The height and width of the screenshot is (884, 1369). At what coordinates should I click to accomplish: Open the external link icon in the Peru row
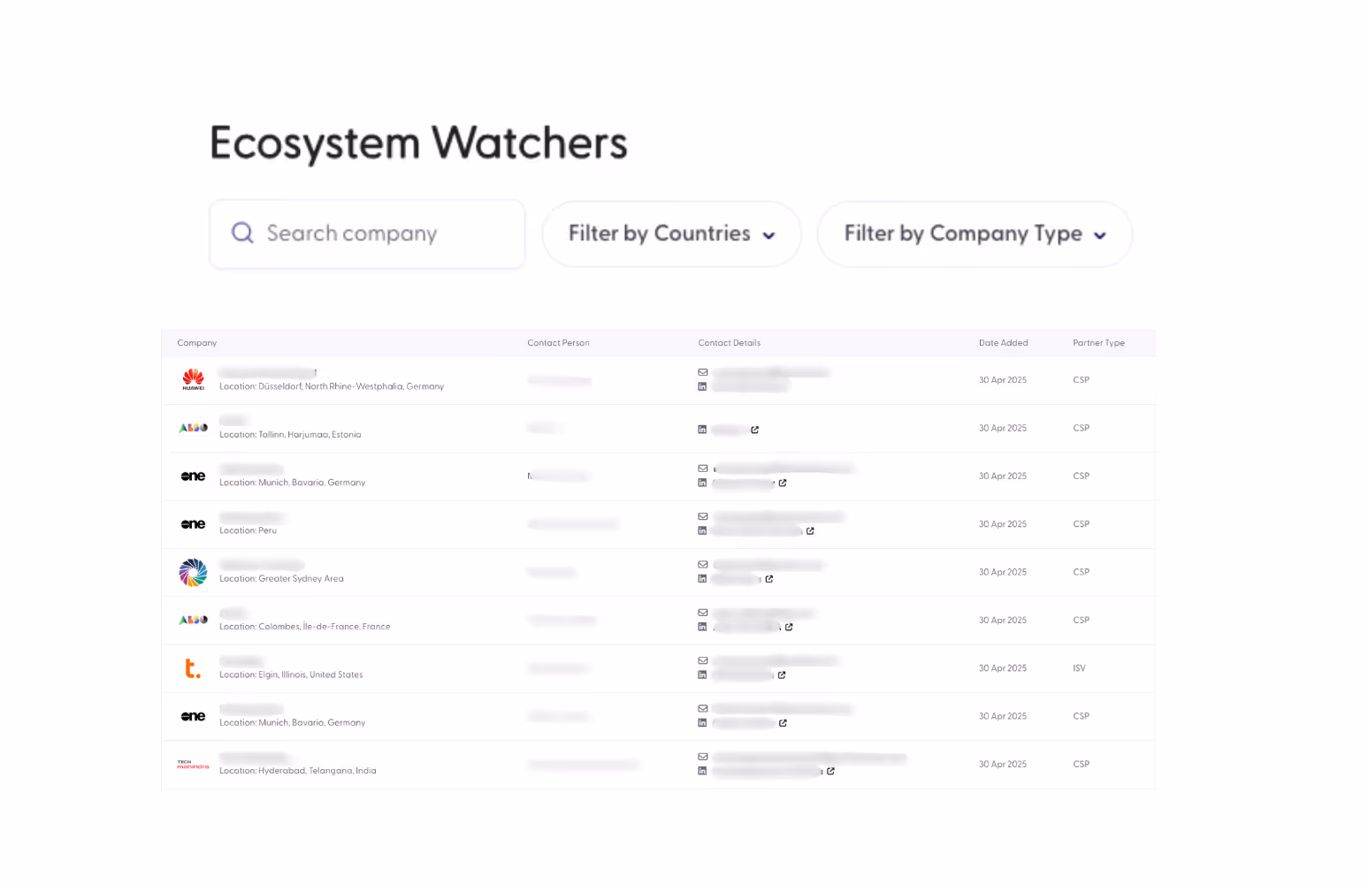pyautogui.click(x=810, y=531)
